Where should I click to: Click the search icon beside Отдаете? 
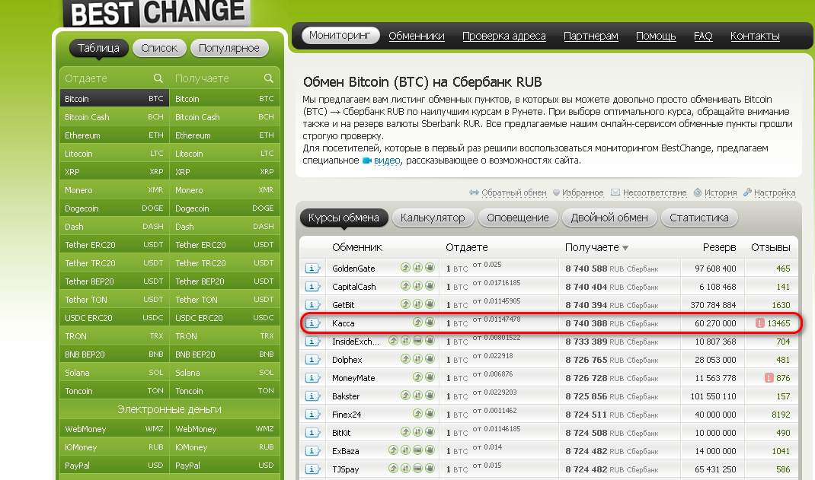[x=158, y=78]
